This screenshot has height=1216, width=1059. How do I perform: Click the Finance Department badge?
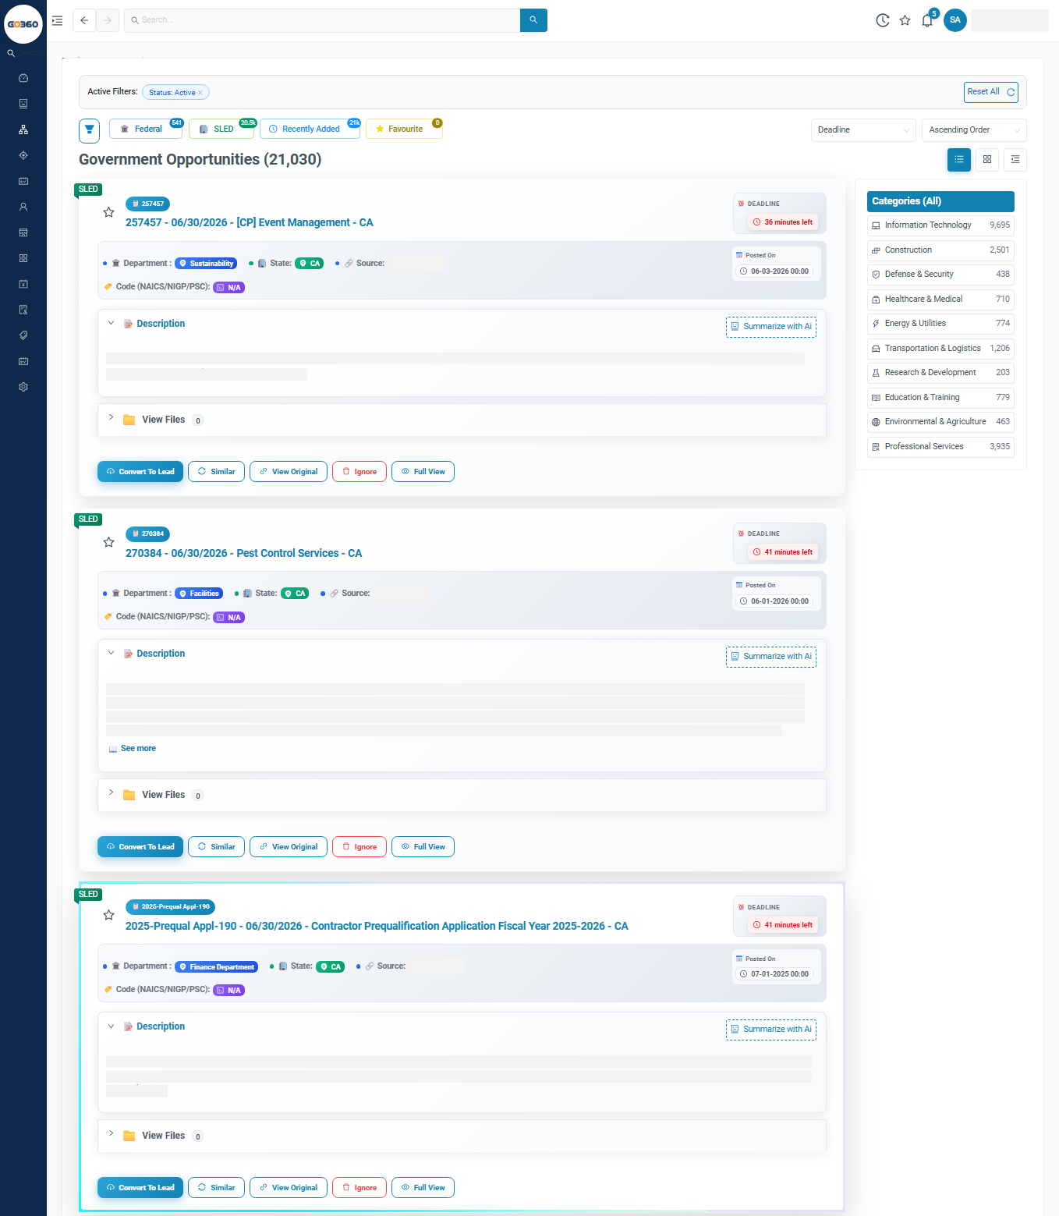pyautogui.click(x=217, y=967)
